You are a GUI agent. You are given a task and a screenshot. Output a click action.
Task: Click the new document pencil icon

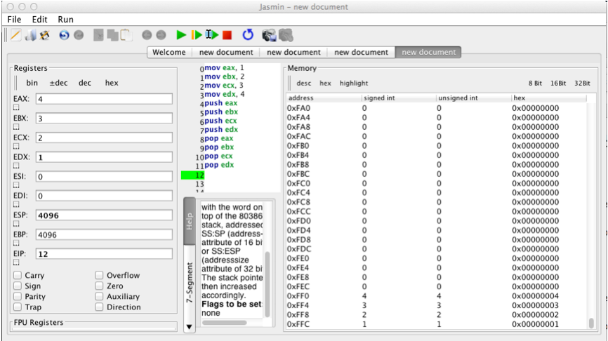tap(15, 34)
